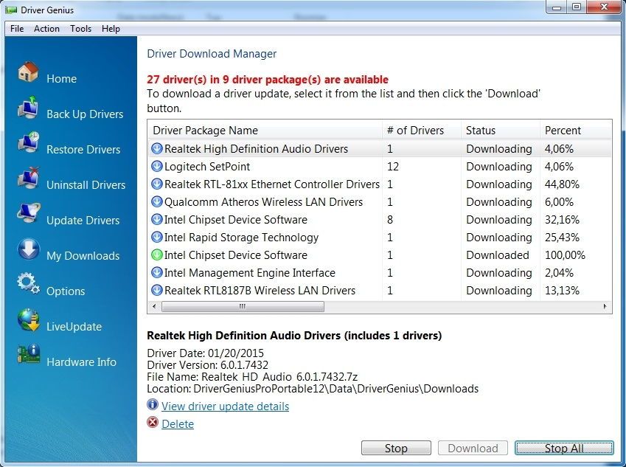Select Realtek High Definition Audio Drivers row

pyautogui.click(x=379, y=148)
